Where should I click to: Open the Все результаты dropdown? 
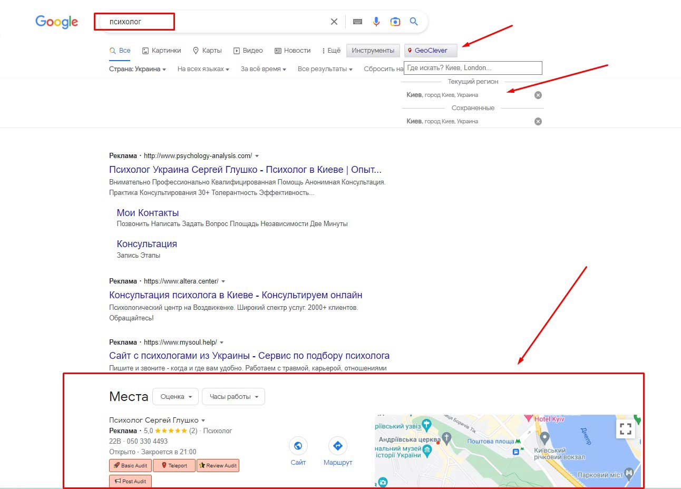point(325,69)
